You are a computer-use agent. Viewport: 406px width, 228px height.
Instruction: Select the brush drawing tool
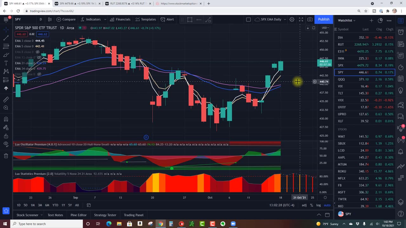pyautogui.click(x=6, y=55)
